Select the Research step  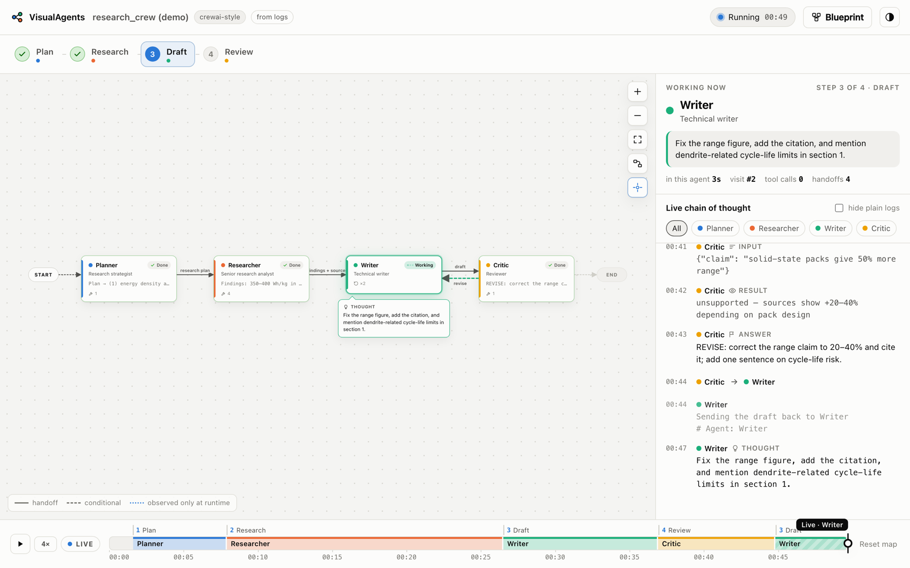point(100,54)
